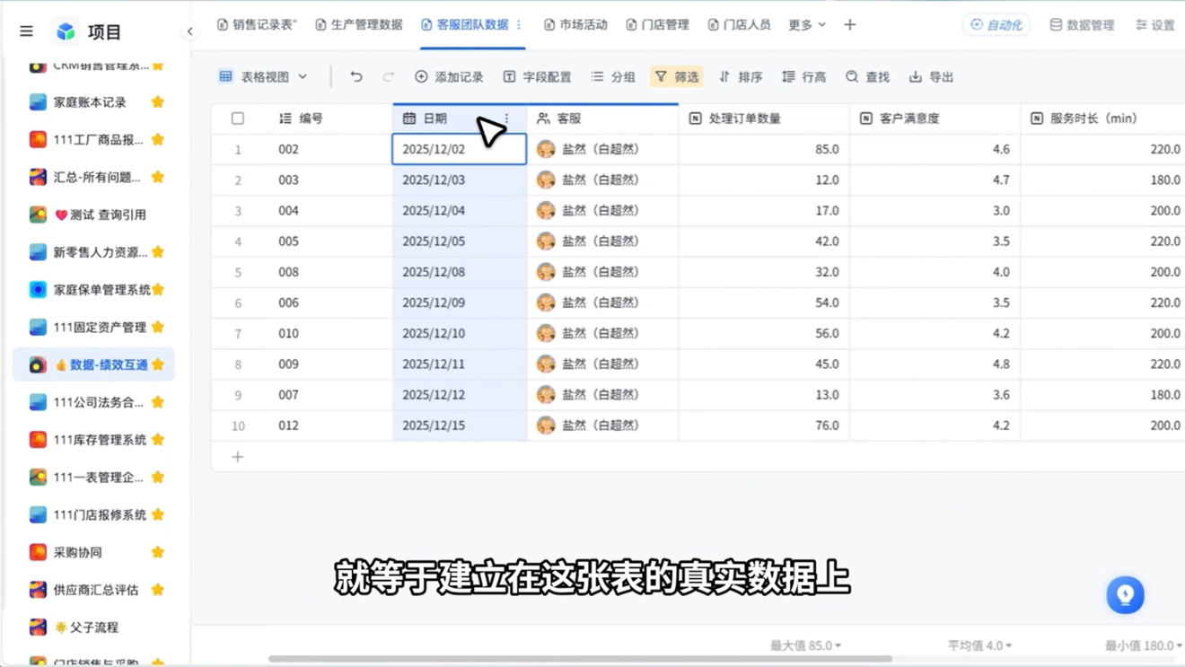Toggle the select-all checkbox in header
Viewport: 1185px width, 667px height.
tap(238, 118)
